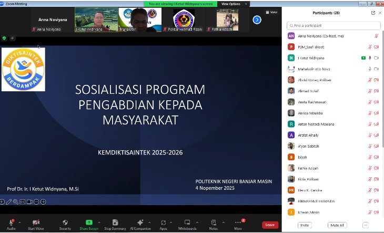The width and height of the screenshot is (384, 233).
Task: Click the participants list scrollbar
Action: [383, 89]
